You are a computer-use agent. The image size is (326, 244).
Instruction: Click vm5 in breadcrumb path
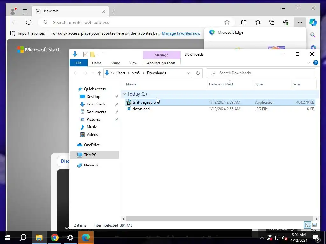[x=136, y=73]
